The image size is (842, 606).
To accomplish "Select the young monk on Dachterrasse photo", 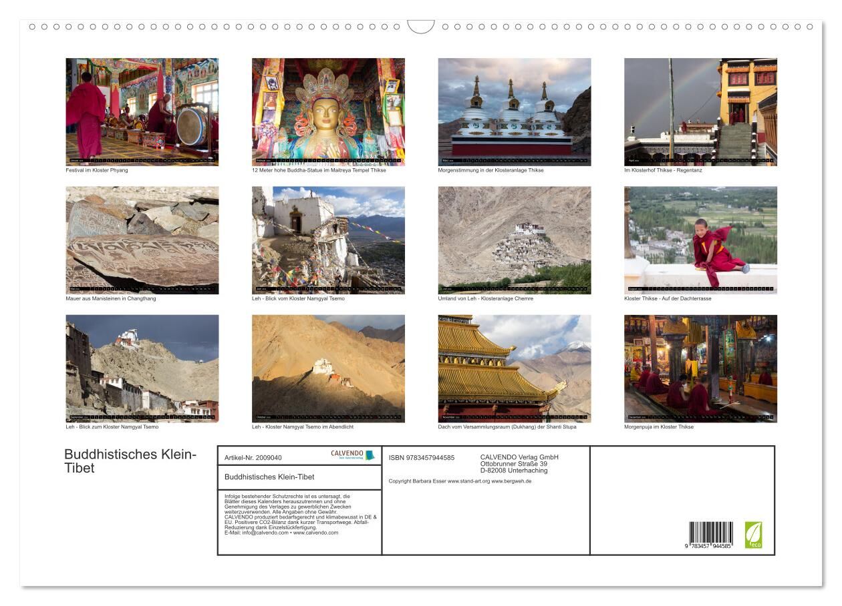I will coord(700,240).
